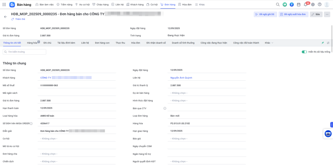Viewport: 333px width, 165px height.
Task: Expand the Khác tab dropdown
Action: 269,43
